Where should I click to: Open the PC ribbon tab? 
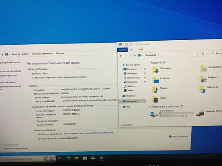point(131,50)
